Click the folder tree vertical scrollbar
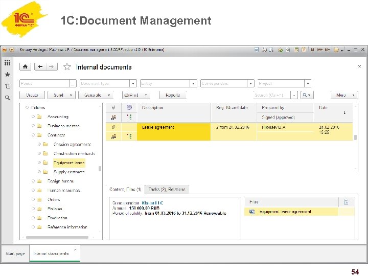Viewport: 368px width, 276px height. click(x=100, y=169)
